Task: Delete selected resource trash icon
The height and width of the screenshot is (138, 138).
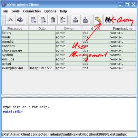Action: 53,20
